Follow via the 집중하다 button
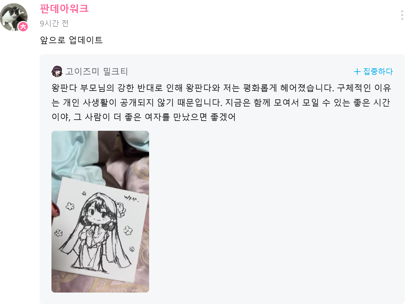This screenshot has height=304, width=410. 373,72
